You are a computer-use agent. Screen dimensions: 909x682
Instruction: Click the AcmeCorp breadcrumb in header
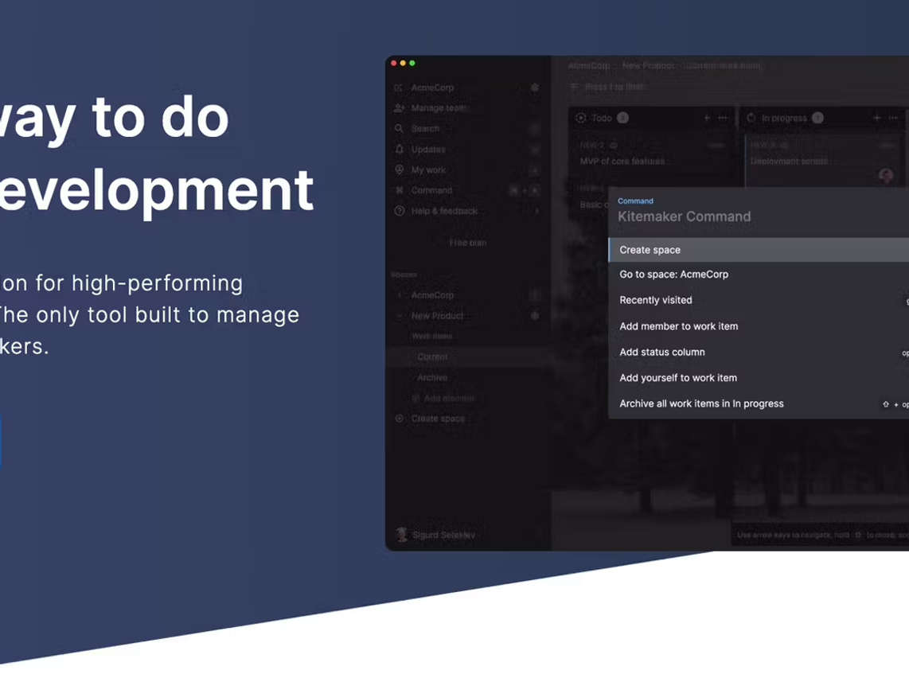pos(588,65)
